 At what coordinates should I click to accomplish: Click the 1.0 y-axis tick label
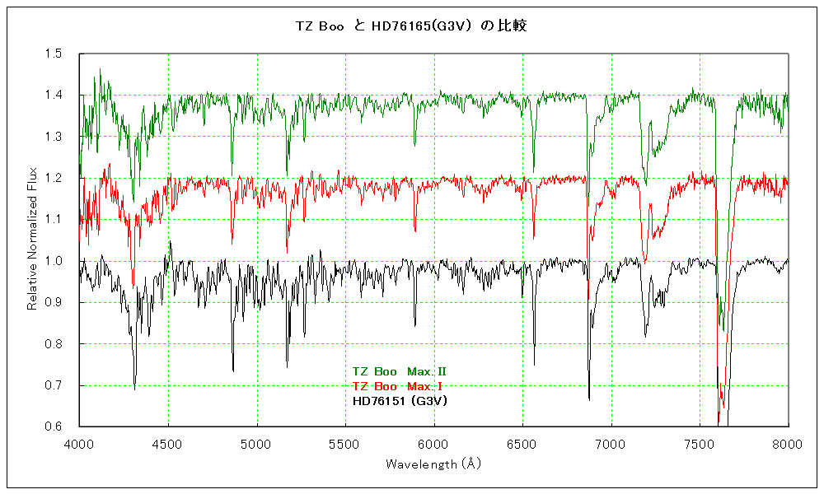[54, 261]
